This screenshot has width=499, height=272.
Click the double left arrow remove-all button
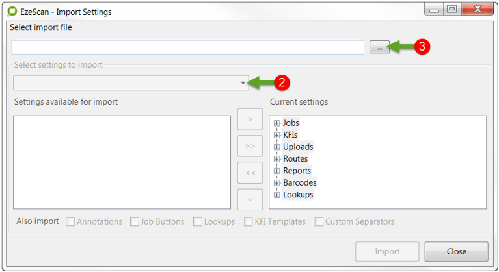click(x=250, y=173)
